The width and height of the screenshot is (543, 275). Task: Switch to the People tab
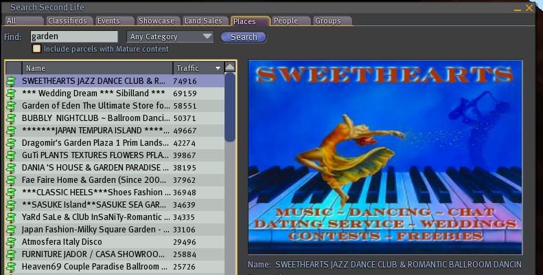click(286, 21)
